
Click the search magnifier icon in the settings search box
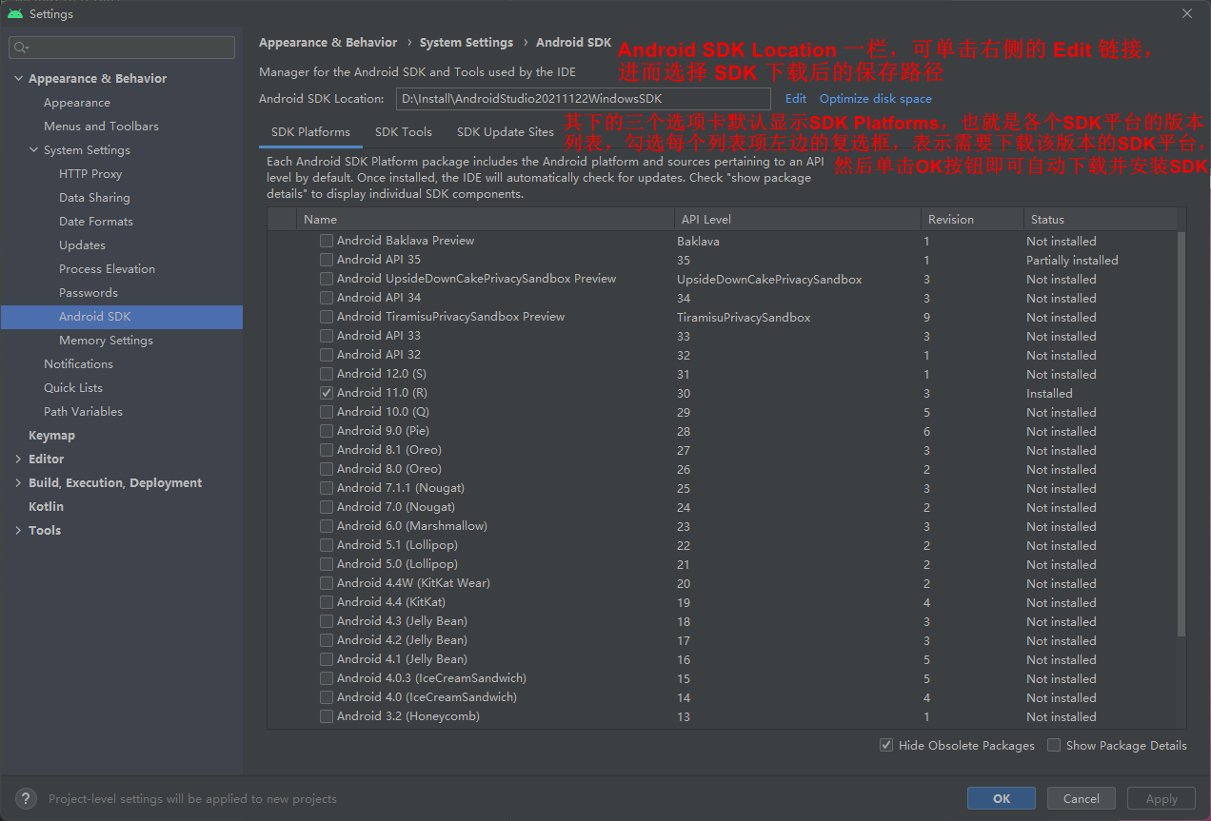pos(21,47)
